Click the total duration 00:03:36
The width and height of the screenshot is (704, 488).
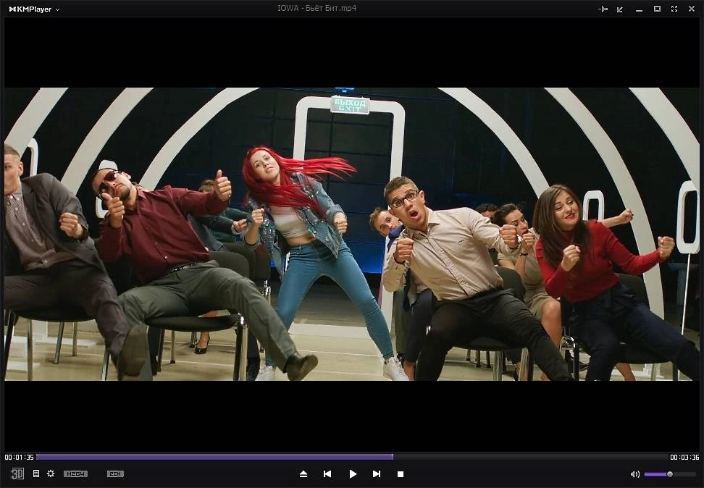click(684, 457)
